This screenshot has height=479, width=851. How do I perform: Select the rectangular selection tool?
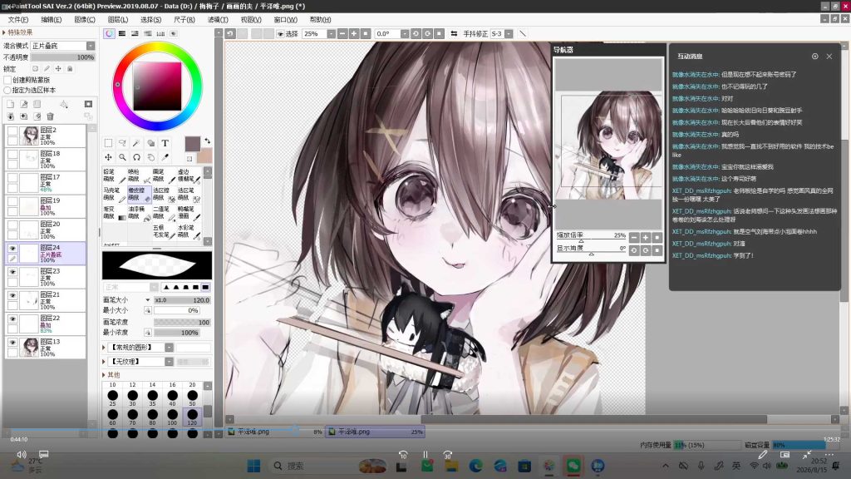tap(108, 143)
